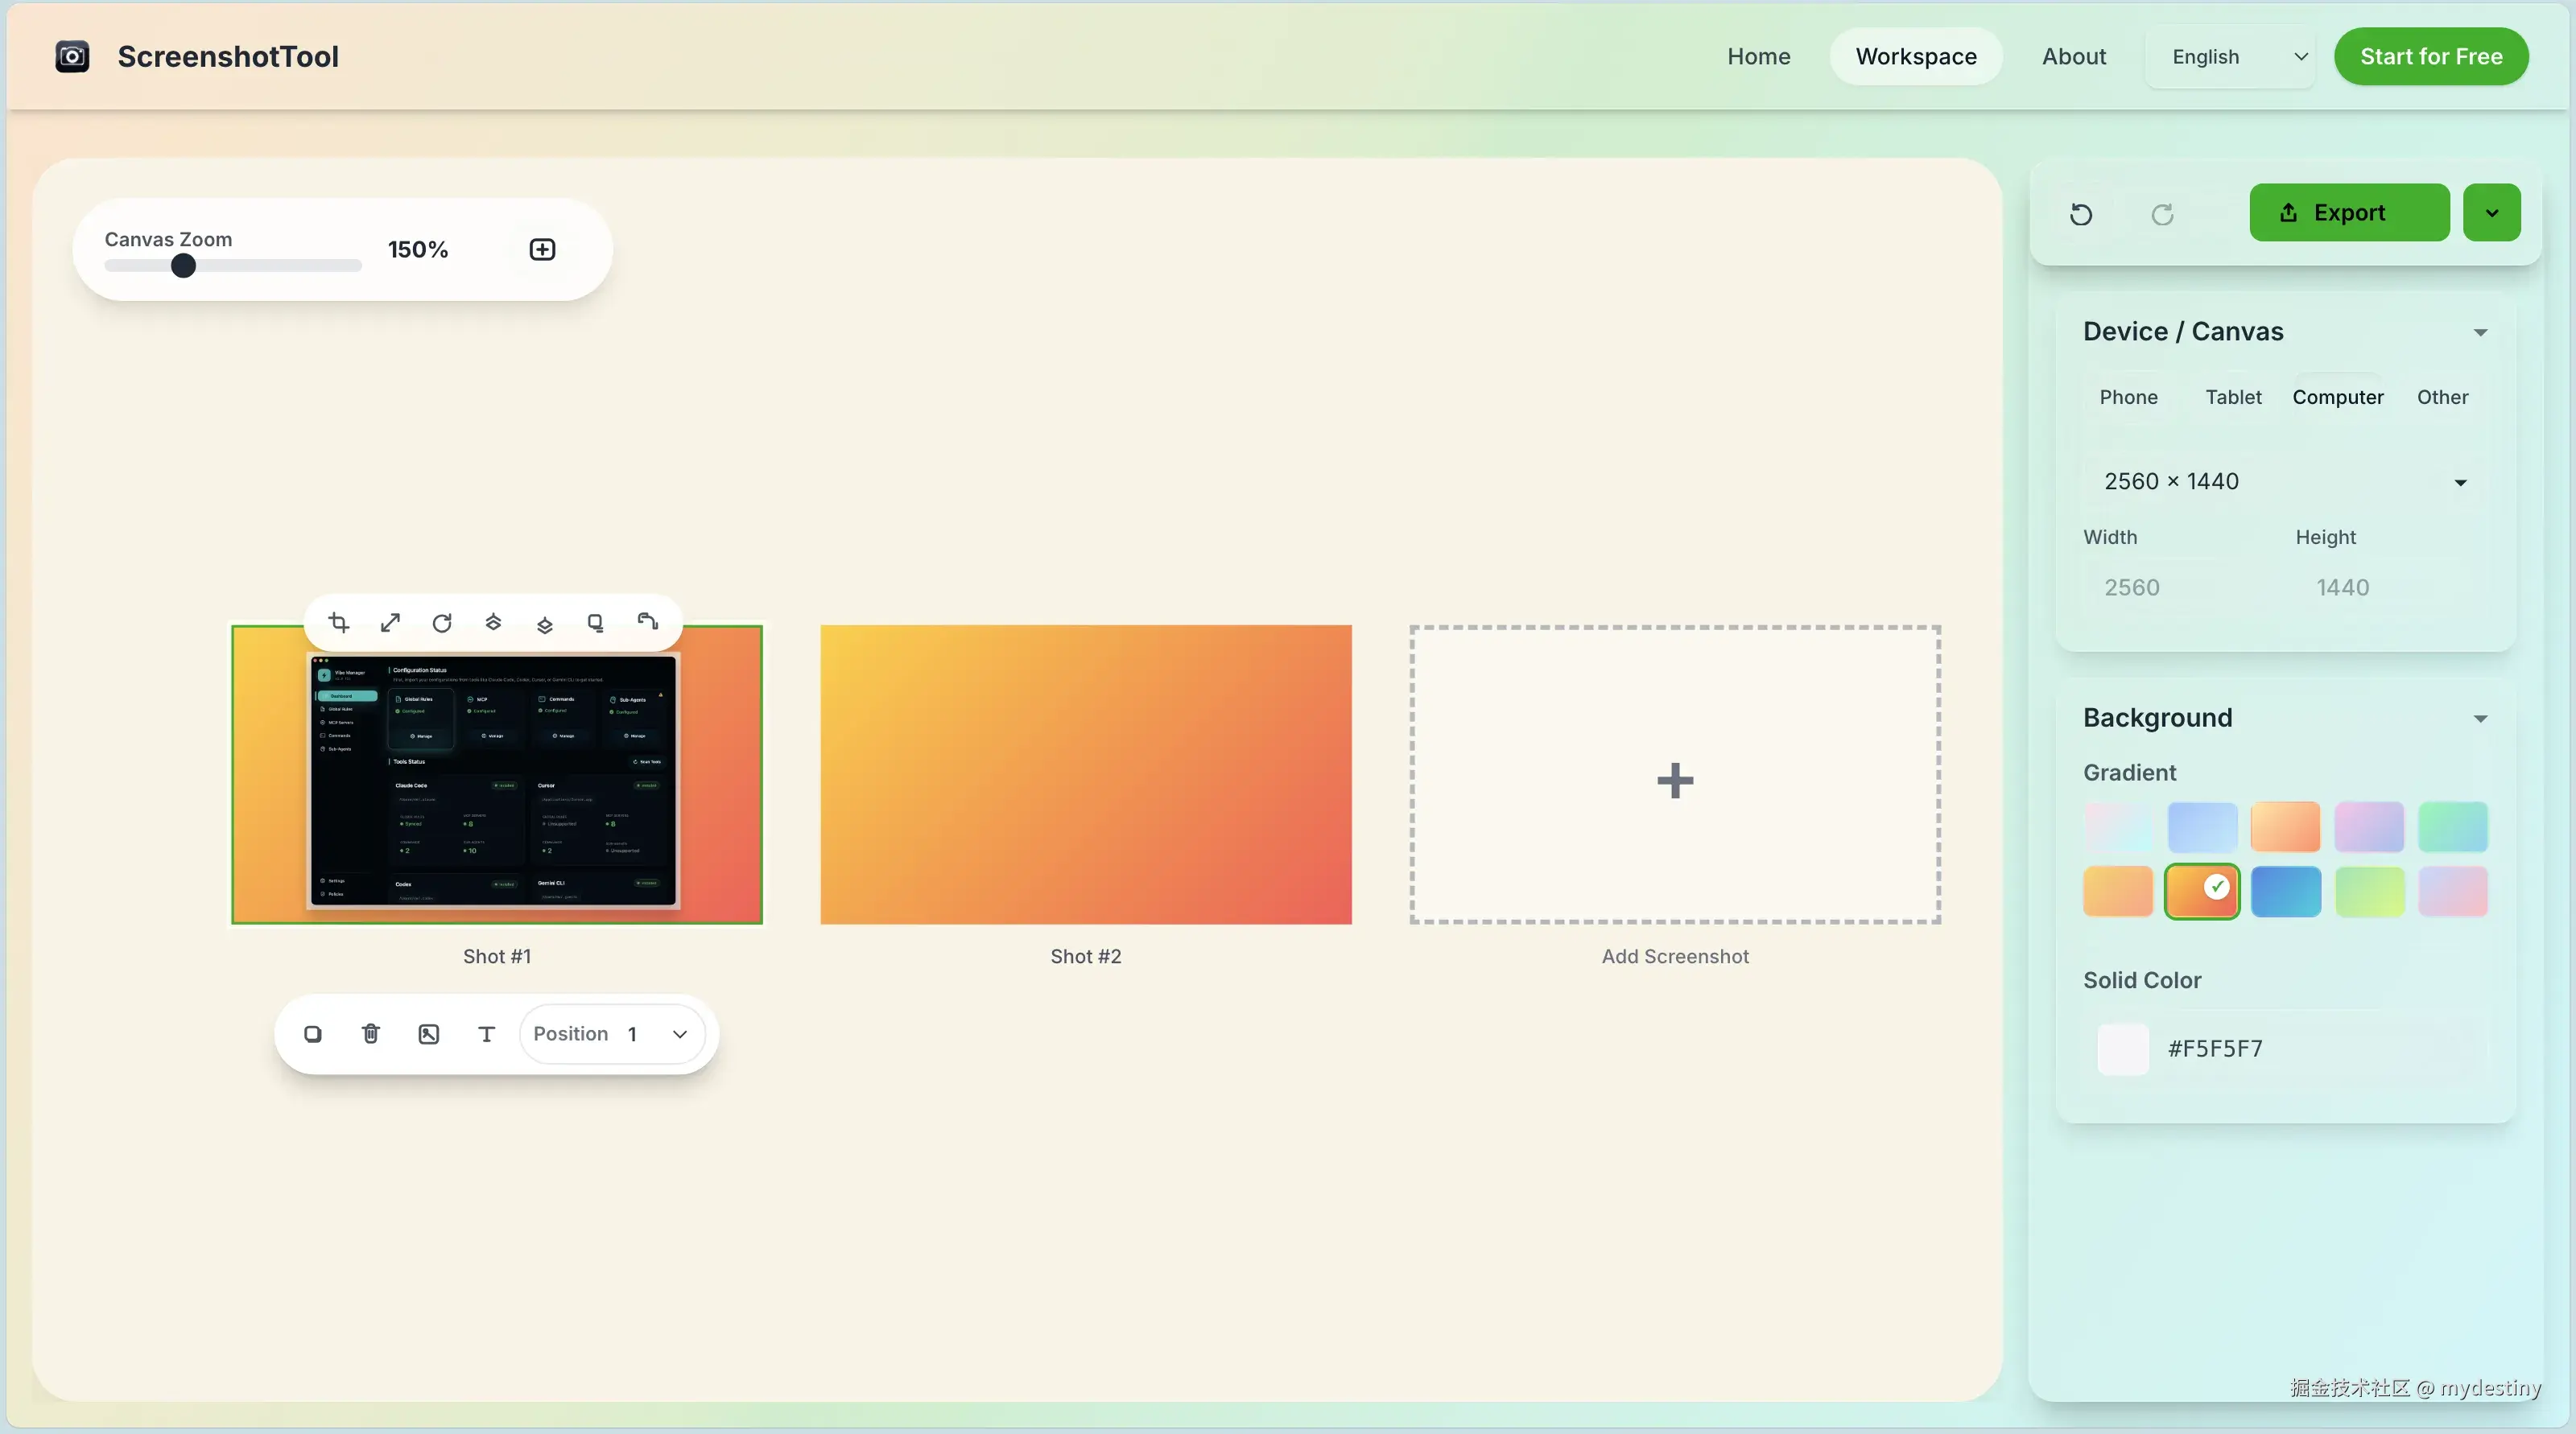Select the blue gradient swatch in bottom row

[x=2285, y=890]
